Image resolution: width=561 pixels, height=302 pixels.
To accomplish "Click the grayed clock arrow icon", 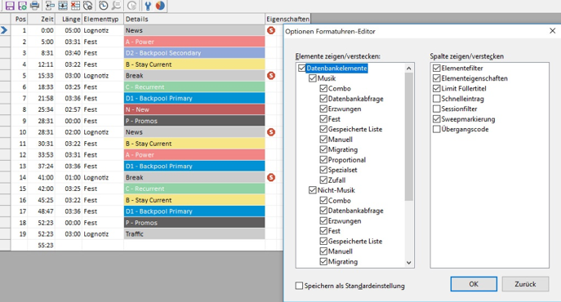I will [x=131, y=6].
